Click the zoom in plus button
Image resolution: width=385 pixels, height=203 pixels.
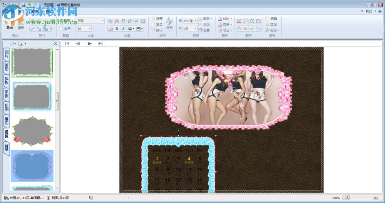pos(375,198)
